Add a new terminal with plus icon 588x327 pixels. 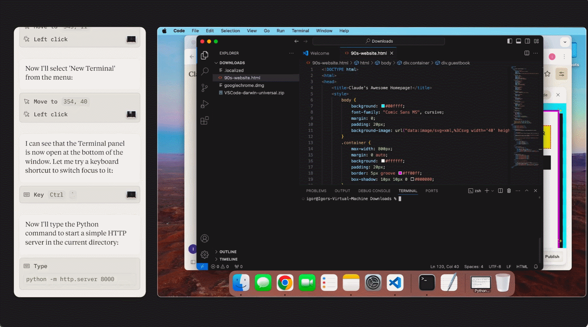[x=486, y=191]
